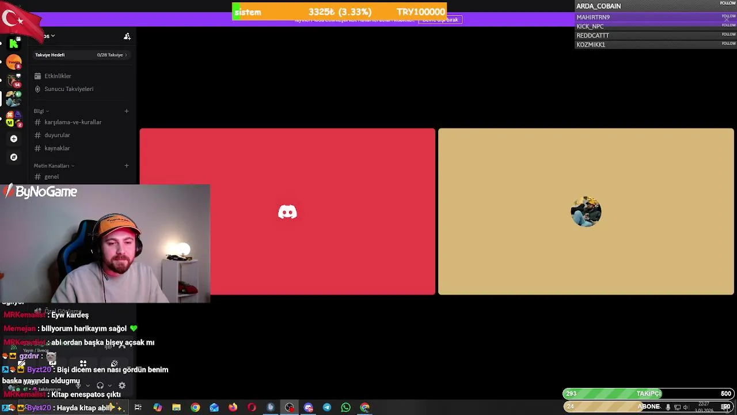This screenshot has width=737, height=415.
Task: Open first Chrome icon next to File Explorer
Action: point(195,408)
